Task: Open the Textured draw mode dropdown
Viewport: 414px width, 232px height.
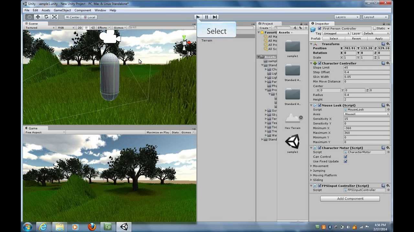Action: coord(40,28)
